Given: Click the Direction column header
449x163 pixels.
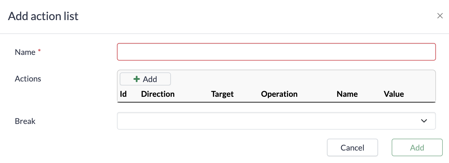Looking at the screenshot, I should coord(158,94).
